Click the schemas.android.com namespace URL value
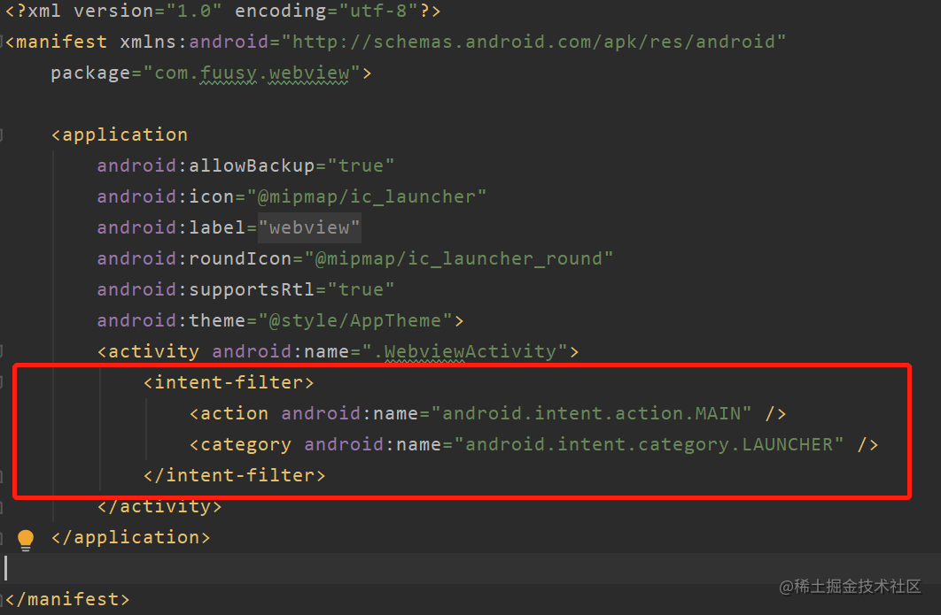The image size is (941, 615). tap(533, 42)
